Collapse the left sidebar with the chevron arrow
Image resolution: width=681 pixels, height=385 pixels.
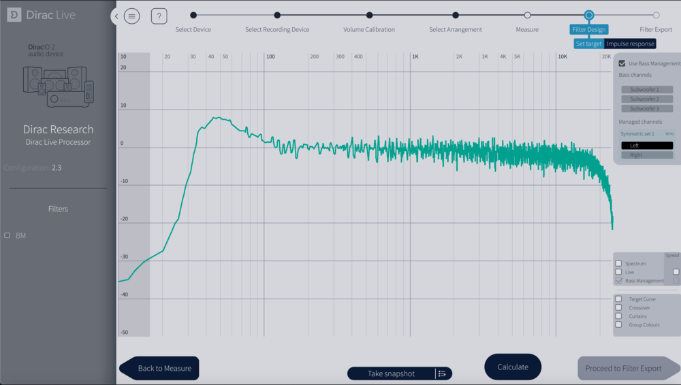116,16
